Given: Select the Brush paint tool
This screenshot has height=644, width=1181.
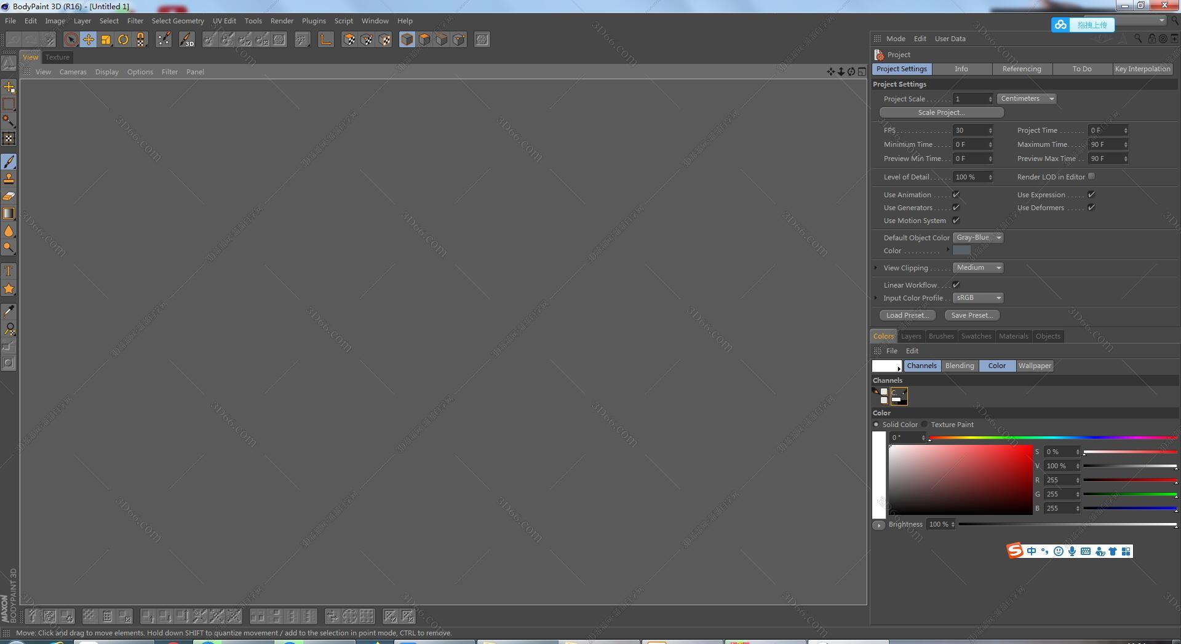Looking at the screenshot, I should (x=9, y=162).
